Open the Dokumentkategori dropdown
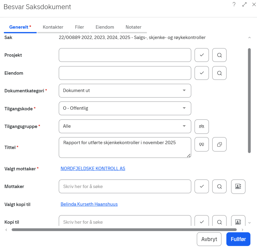This screenshot has width=257, height=249. pos(125,91)
